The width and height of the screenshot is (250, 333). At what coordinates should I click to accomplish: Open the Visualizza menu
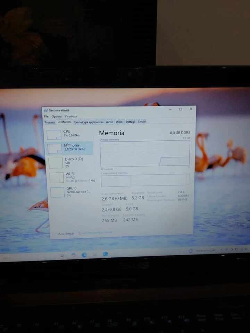coord(70,117)
